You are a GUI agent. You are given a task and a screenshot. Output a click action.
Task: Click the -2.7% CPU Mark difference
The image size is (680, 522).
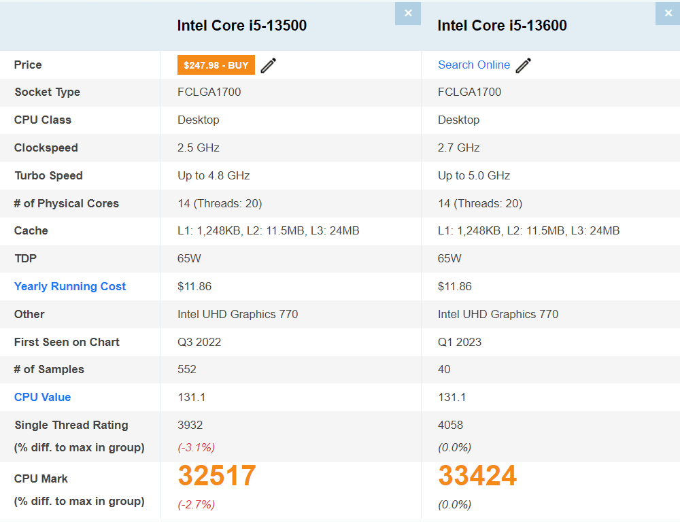[x=196, y=504]
